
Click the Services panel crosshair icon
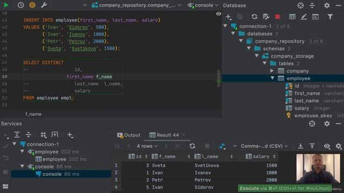point(312,124)
